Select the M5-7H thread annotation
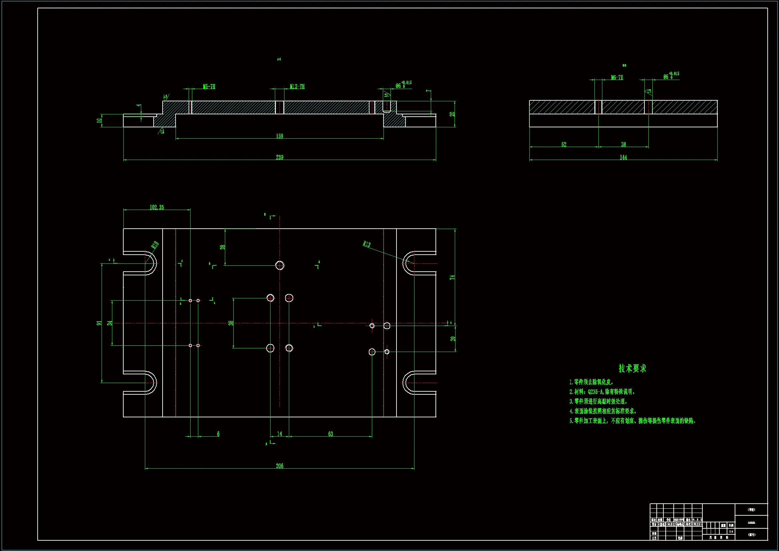The height and width of the screenshot is (551, 779). point(209,87)
